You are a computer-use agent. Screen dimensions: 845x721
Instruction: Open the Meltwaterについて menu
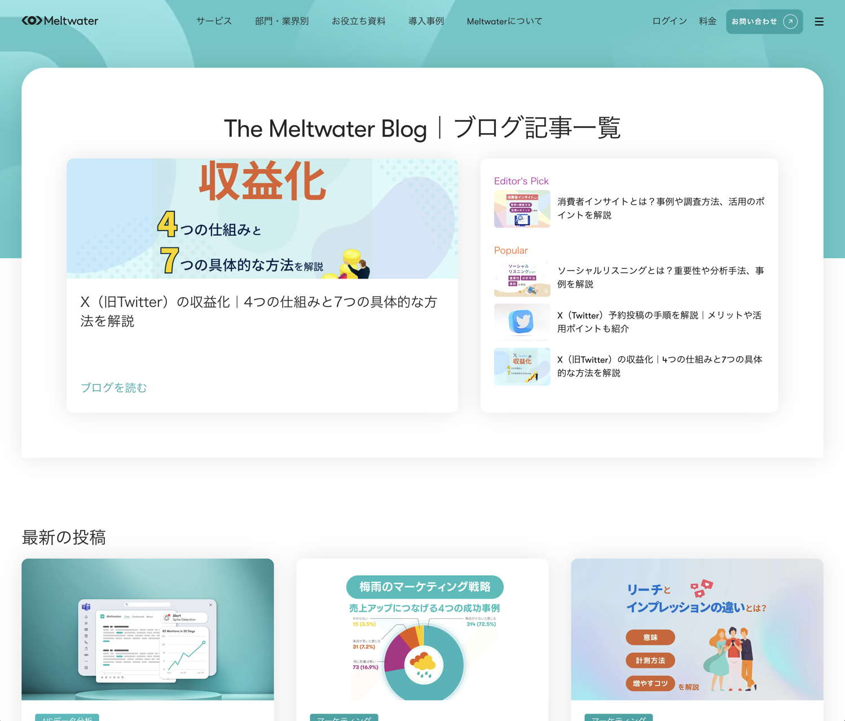(x=504, y=21)
